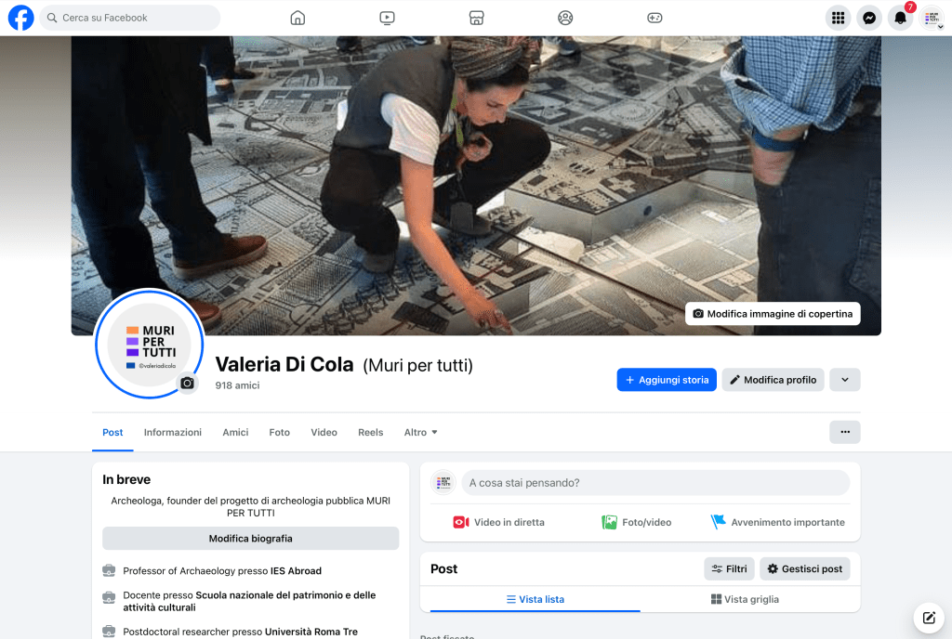This screenshot has width=952, height=639.
Task: Open the Facebook home feed icon
Action: point(297,18)
